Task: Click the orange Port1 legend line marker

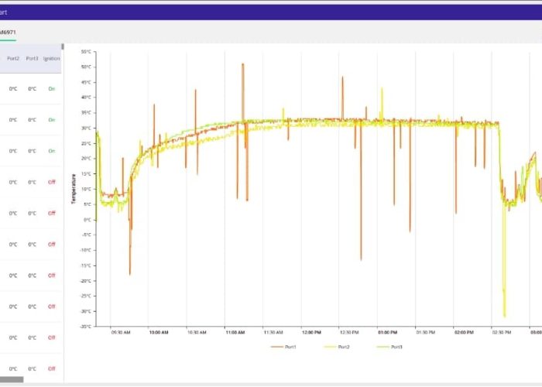Action: pyautogui.click(x=277, y=347)
